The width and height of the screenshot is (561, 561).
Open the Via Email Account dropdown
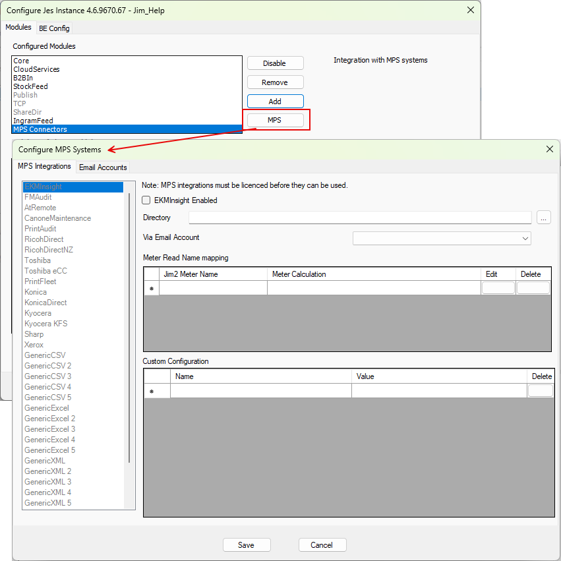(442, 238)
